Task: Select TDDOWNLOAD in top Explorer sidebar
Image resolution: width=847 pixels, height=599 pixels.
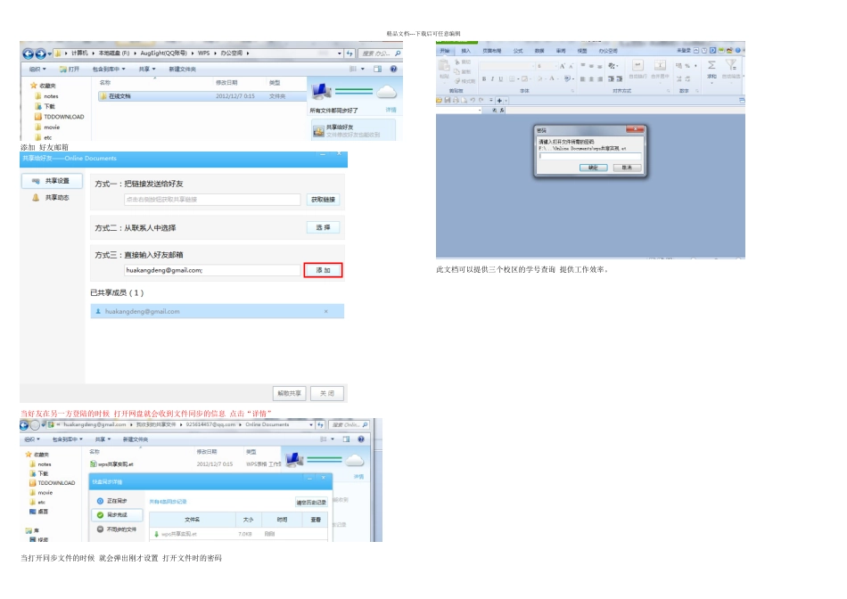Action: click(x=59, y=117)
